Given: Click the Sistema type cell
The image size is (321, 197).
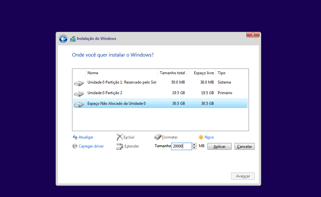Looking at the screenshot, I should 224,82.
